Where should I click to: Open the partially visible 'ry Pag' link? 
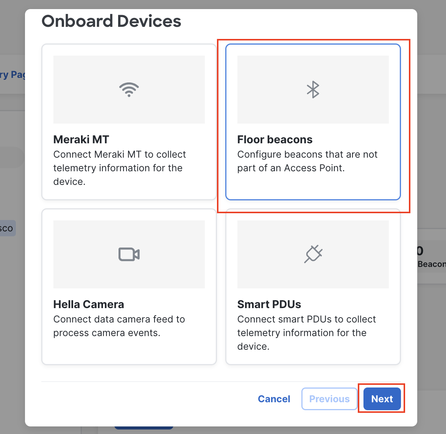[12, 74]
